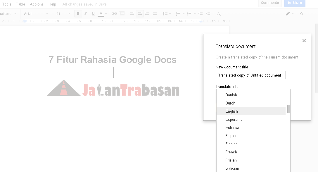The image size is (318, 172).
Task: Increase the indent
Action: 208,14
